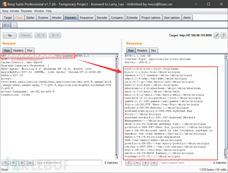228x173 pixels.
Task: Click Burp Suite title bar app icon
Action: (5, 4)
